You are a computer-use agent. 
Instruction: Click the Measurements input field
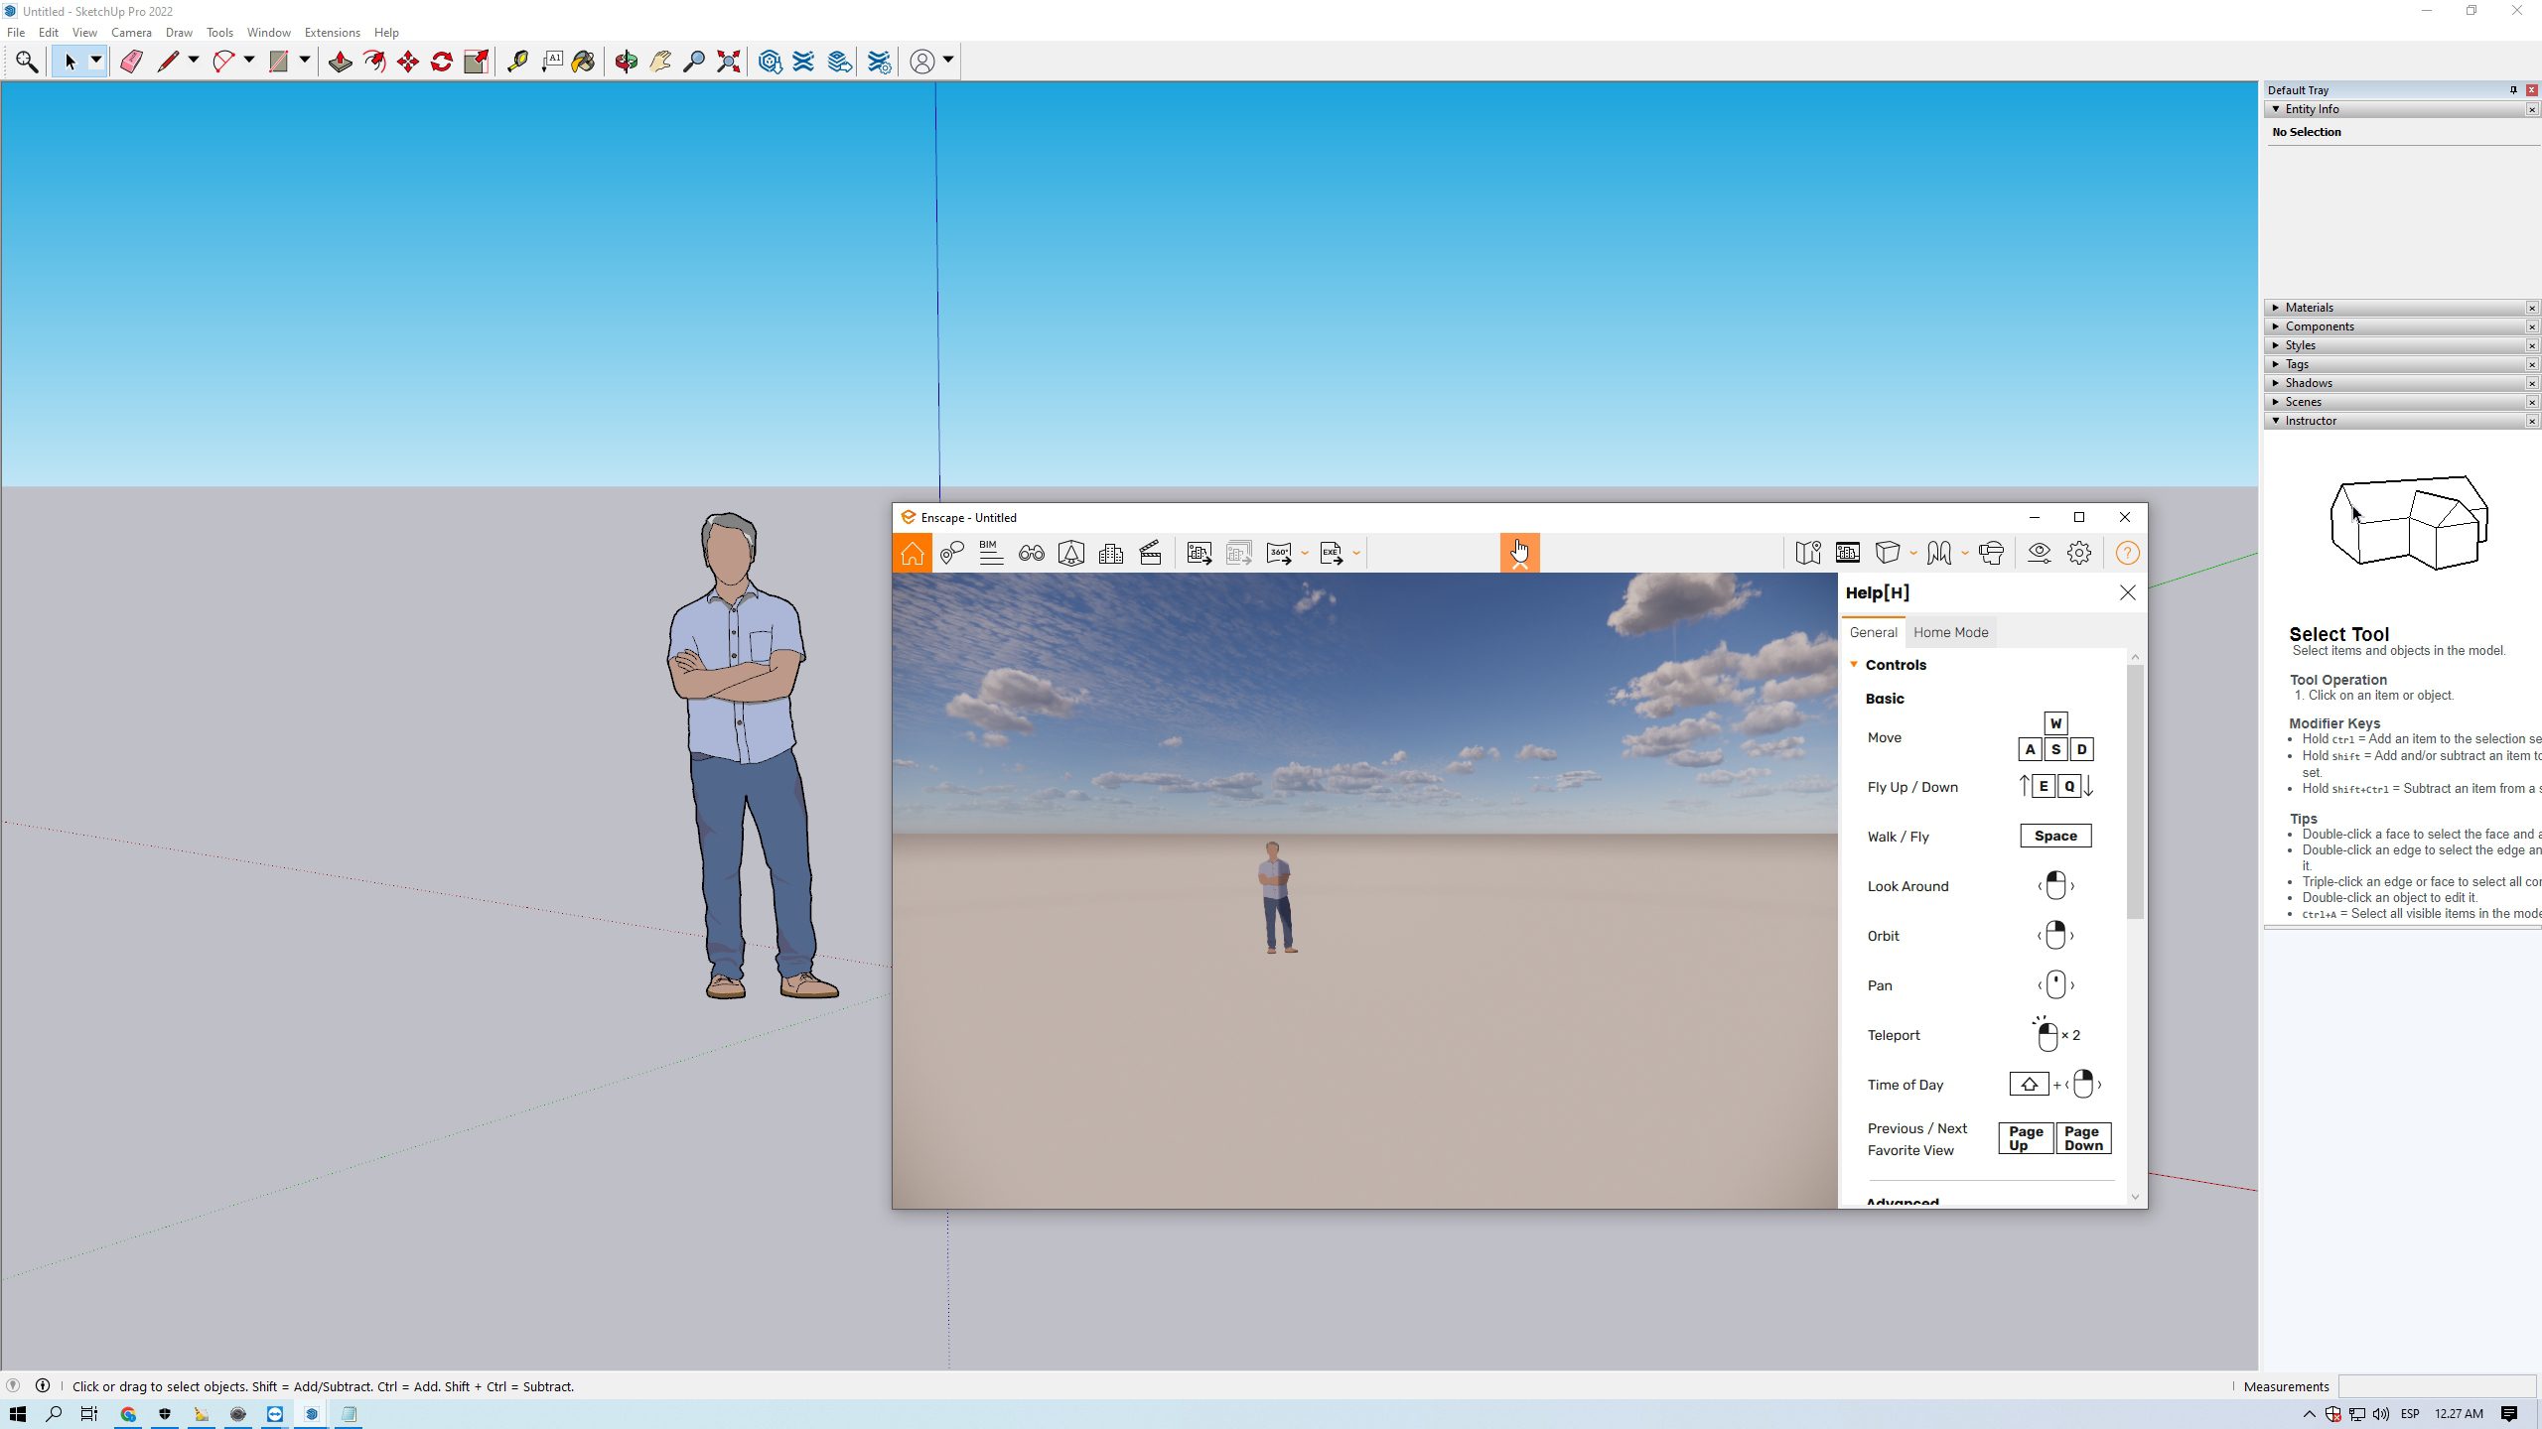(2437, 1386)
